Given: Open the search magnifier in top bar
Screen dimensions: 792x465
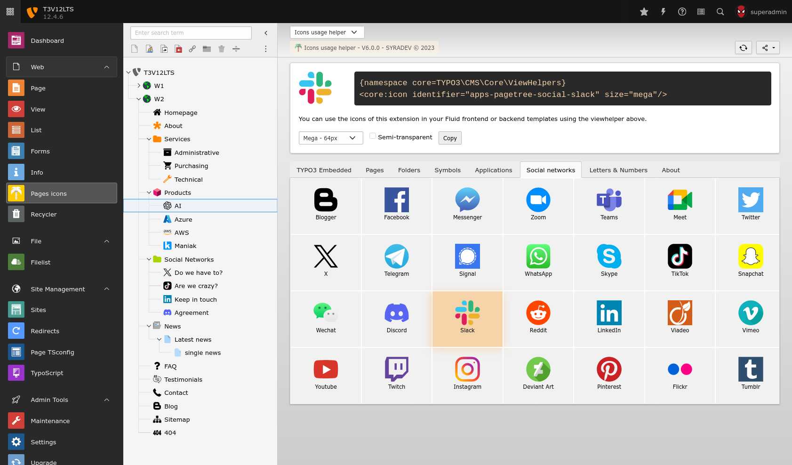Looking at the screenshot, I should (x=720, y=12).
